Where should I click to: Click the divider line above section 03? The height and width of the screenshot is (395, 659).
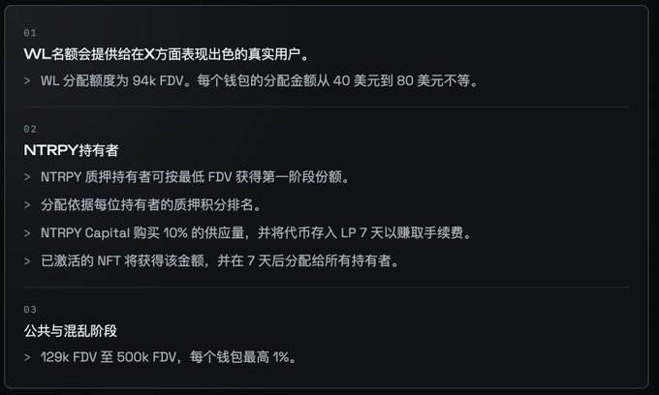pos(327,288)
